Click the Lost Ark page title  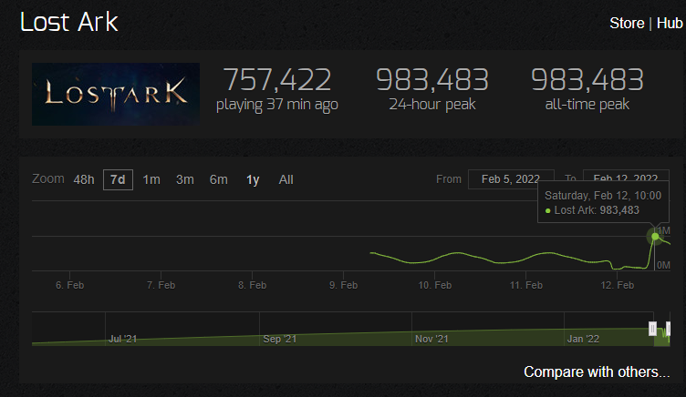click(x=69, y=22)
